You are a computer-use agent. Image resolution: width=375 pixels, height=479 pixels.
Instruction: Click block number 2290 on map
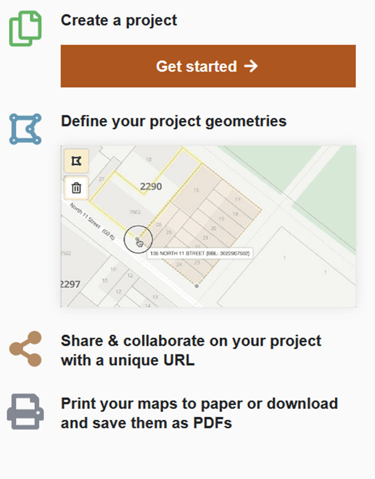point(150,186)
